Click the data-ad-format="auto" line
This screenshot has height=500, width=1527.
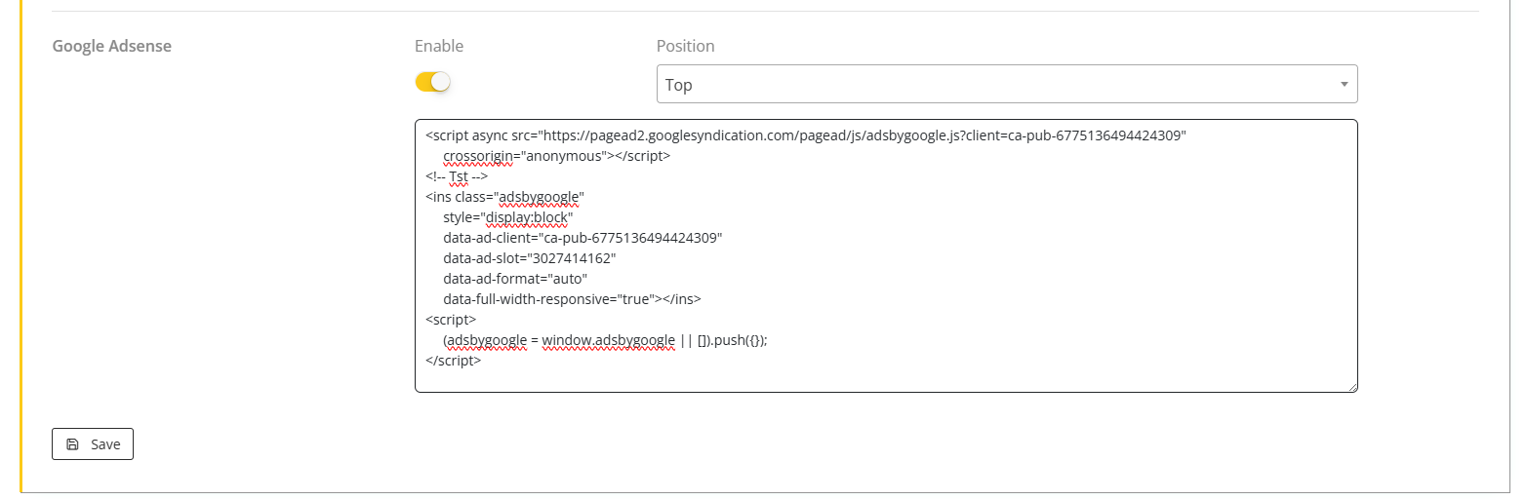[514, 279]
